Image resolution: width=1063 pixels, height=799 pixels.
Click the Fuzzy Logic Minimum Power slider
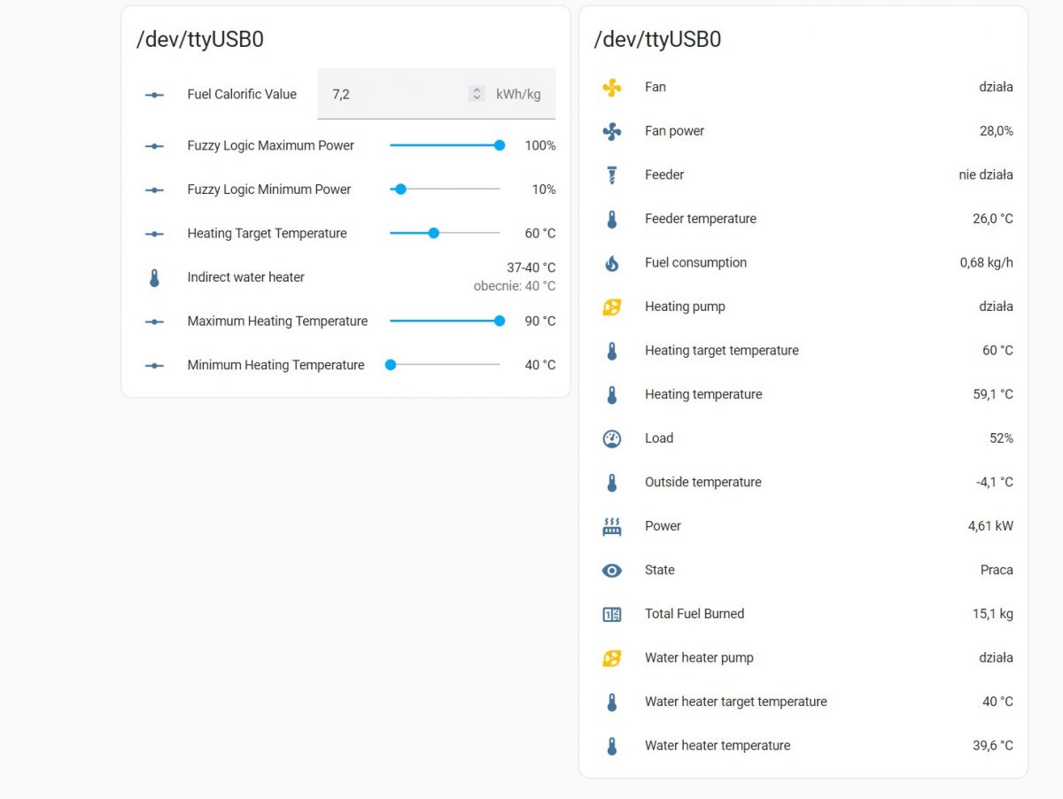pyautogui.click(x=445, y=190)
